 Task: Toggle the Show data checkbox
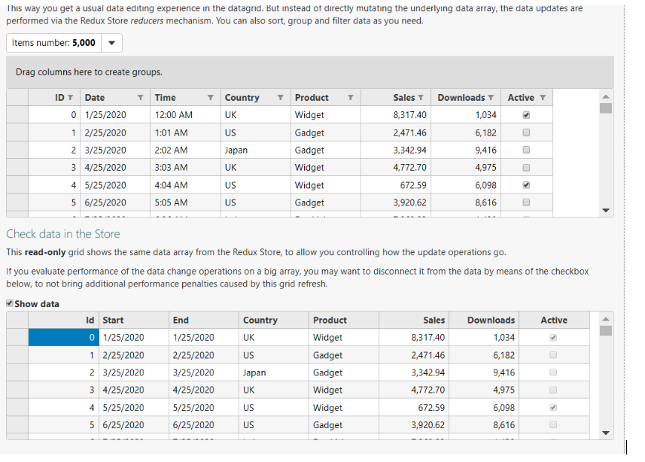coord(10,304)
